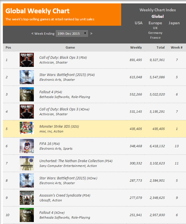
Task: Click weekly sales value 348,468
Action: tap(136, 146)
